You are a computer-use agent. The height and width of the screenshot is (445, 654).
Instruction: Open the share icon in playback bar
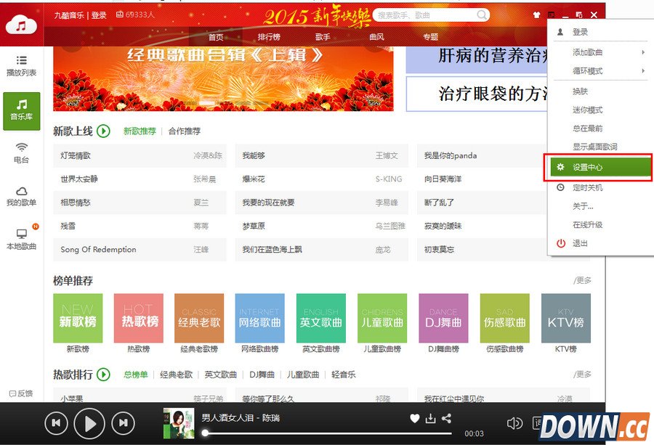(446, 418)
